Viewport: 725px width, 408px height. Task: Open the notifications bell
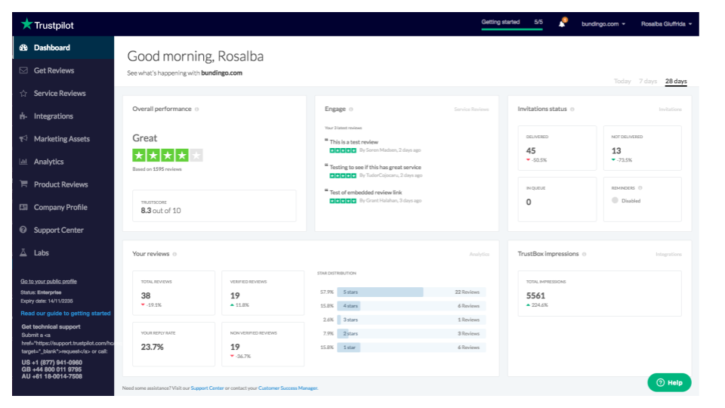pyautogui.click(x=562, y=23)
